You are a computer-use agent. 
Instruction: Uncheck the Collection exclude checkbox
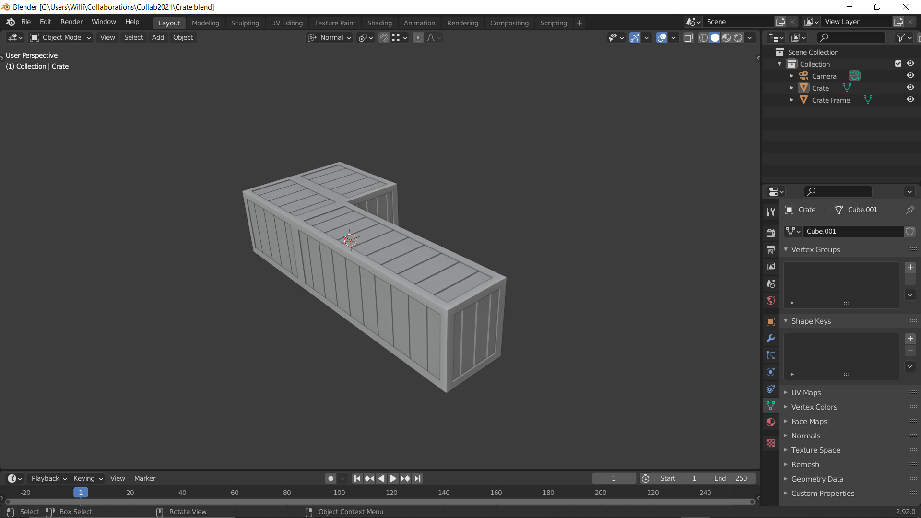(898, 64)
